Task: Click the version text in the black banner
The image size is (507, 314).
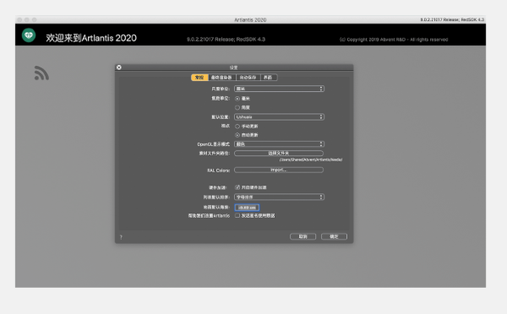Action: pyautogui.click(x=226, y=40)
